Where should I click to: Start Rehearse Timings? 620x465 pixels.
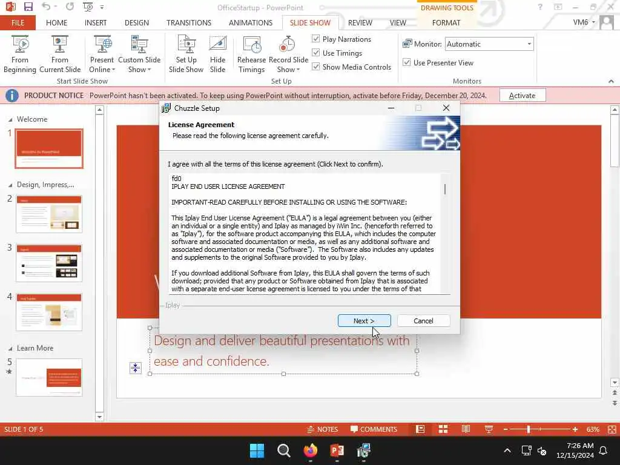(x=251, y=54)
